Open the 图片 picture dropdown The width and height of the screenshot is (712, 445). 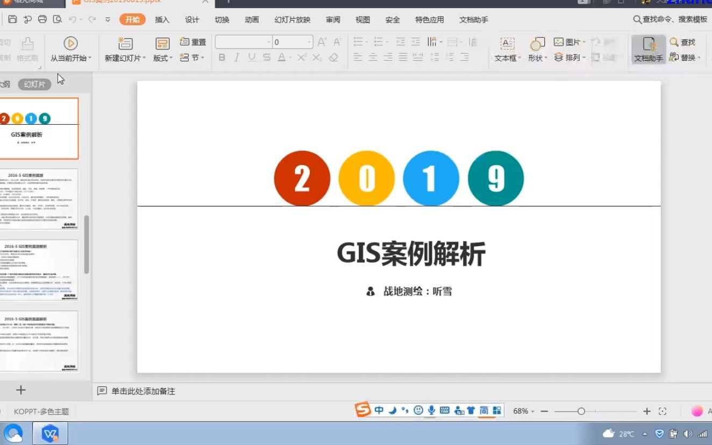(x=570, y=42)
